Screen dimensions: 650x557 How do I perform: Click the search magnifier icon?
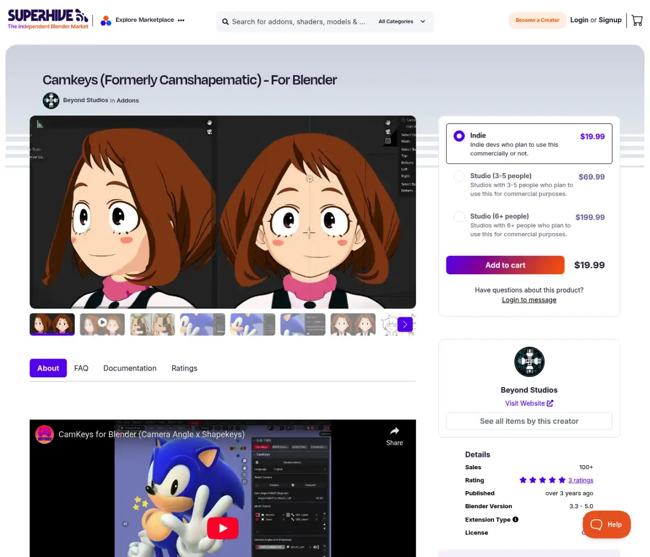(x=225, y=22)
